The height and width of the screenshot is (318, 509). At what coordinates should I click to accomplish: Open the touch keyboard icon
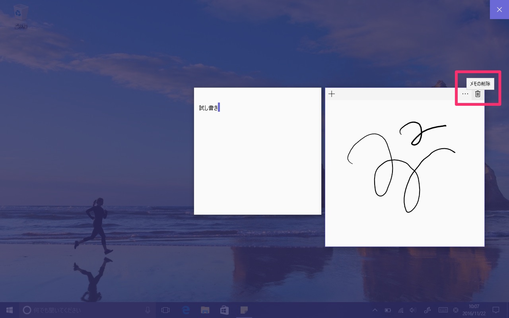tap(443, 310)
